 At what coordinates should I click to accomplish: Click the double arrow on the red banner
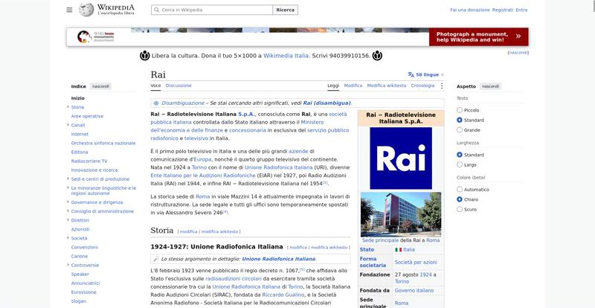[x=518, y=36]
